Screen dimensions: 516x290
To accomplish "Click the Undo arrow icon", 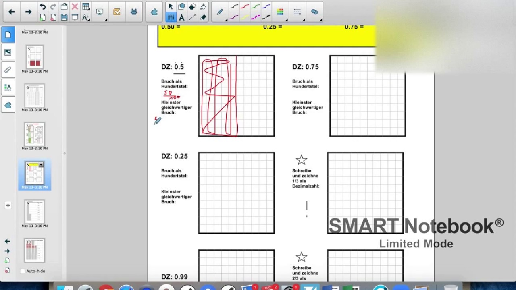I will click(x=43, y=6).
